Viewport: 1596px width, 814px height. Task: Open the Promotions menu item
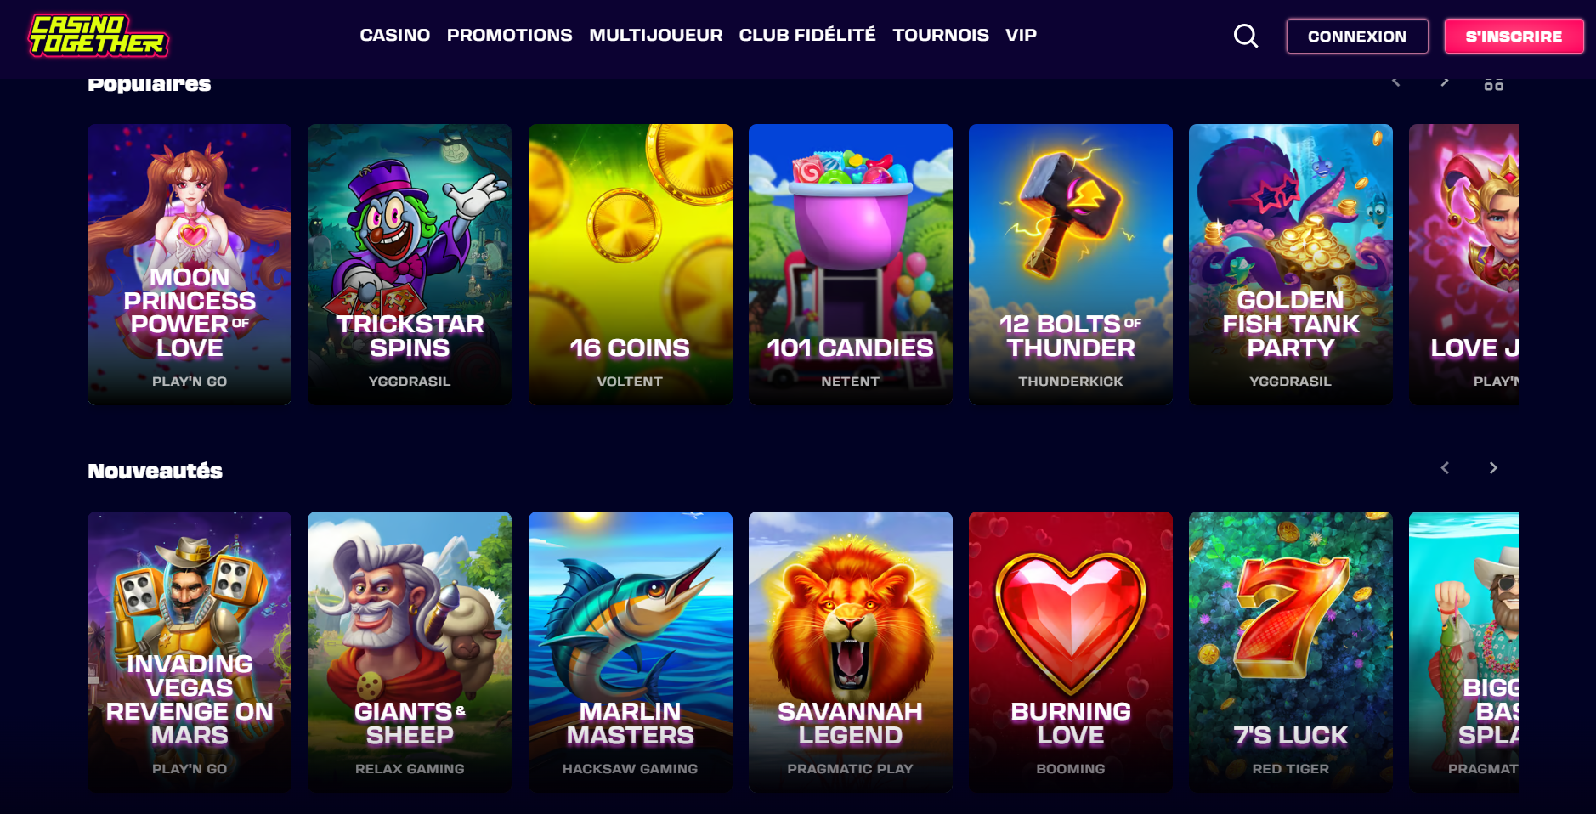click(x=510, y=35)
